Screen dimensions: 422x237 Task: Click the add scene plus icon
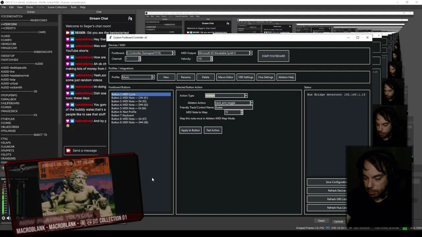(x=3, y=168)
